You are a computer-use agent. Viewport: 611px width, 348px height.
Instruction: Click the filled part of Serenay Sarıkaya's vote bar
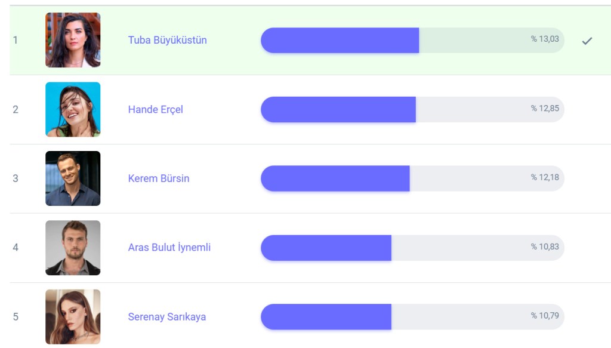[x=326, y=317]
